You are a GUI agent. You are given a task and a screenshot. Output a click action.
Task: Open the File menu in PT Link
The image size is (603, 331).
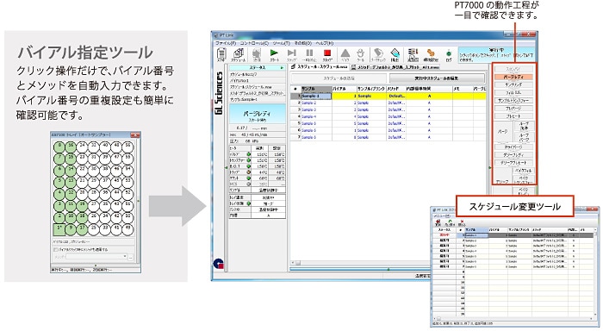226,43
